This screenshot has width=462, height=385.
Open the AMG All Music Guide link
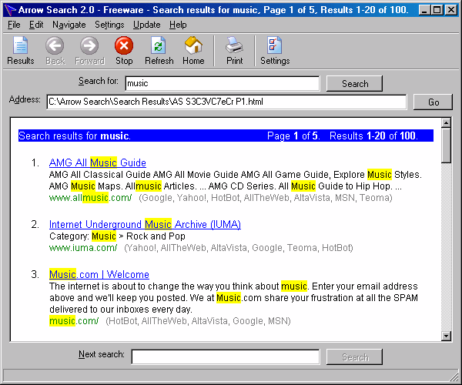click(x=98, y=162)
